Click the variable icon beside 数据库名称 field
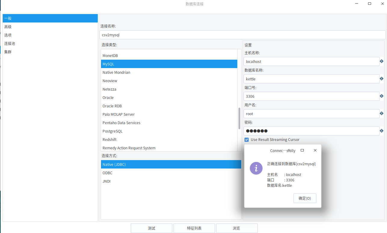The image size is (387, 233). 382,79
